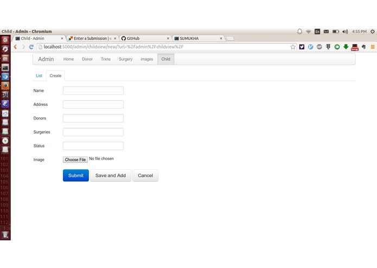Image resolution: width=377 pixels, height=268 pixels.
Task: Open Ubuntu Dash from the launcher
Action: (5, 40)
